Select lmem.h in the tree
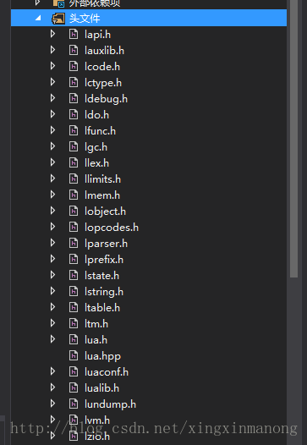 (x=102, y=195)
